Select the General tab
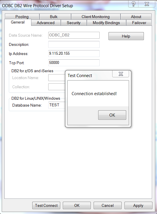This screenshot has height=214, width=157. [x=18, y=22]
